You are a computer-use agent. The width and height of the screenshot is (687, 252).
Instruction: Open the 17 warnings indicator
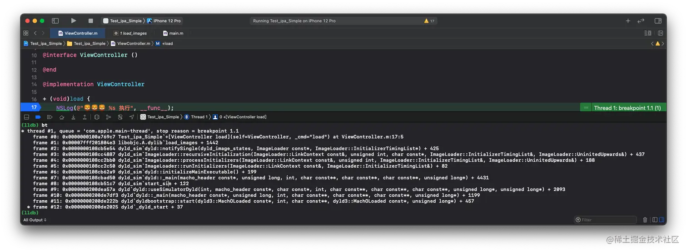coord(429,21)
